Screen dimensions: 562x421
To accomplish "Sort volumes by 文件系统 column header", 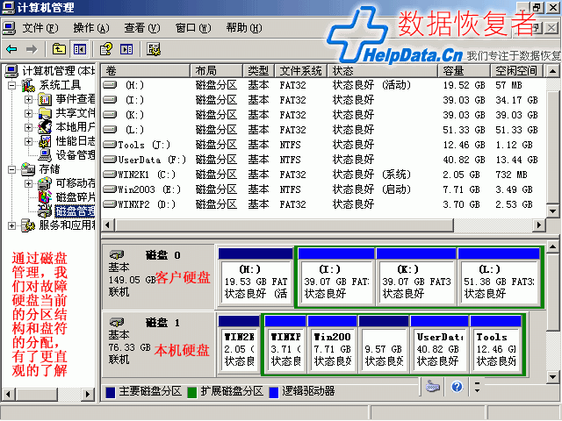I will point(301,70).
